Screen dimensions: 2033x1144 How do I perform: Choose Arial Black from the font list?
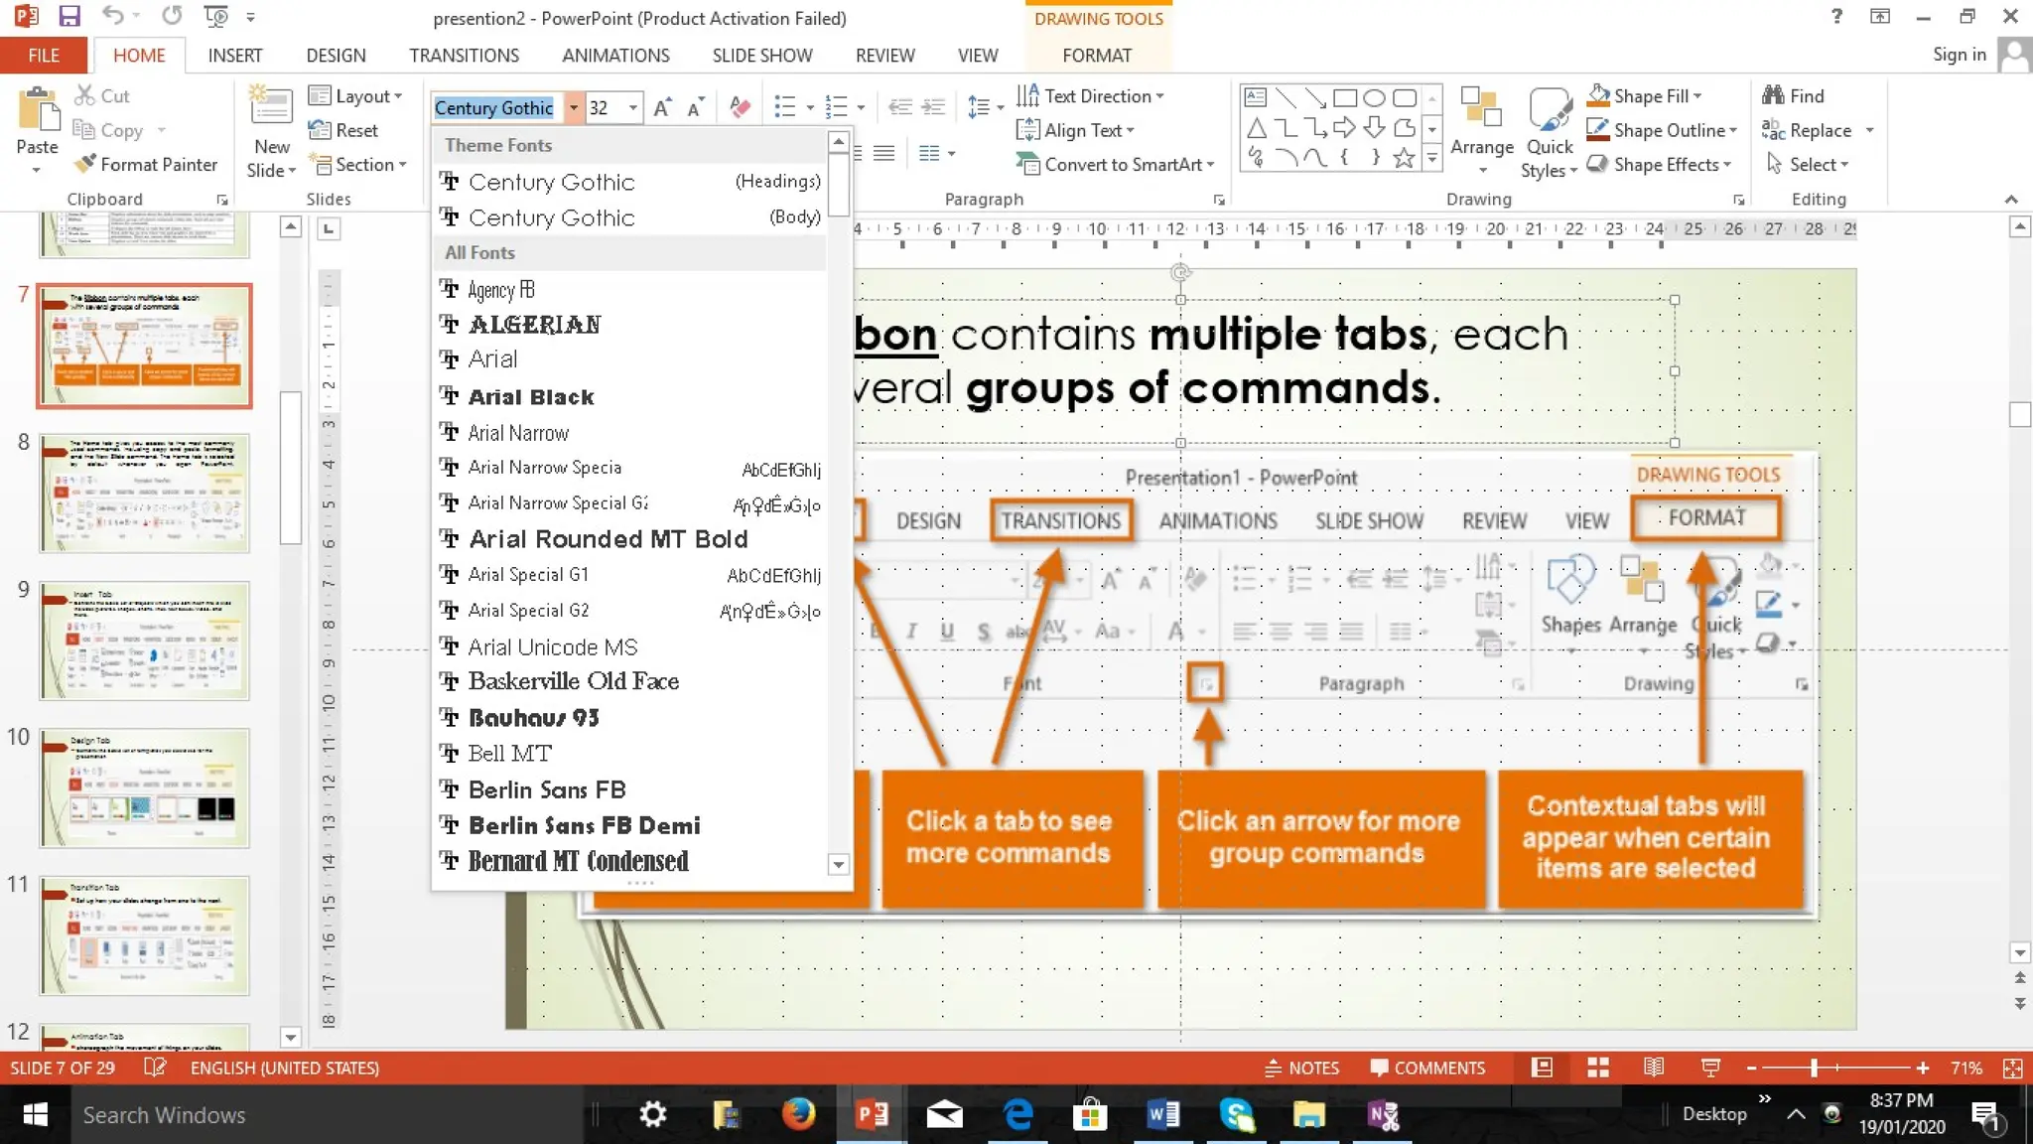pyautogui.click(x=531, y=397)
